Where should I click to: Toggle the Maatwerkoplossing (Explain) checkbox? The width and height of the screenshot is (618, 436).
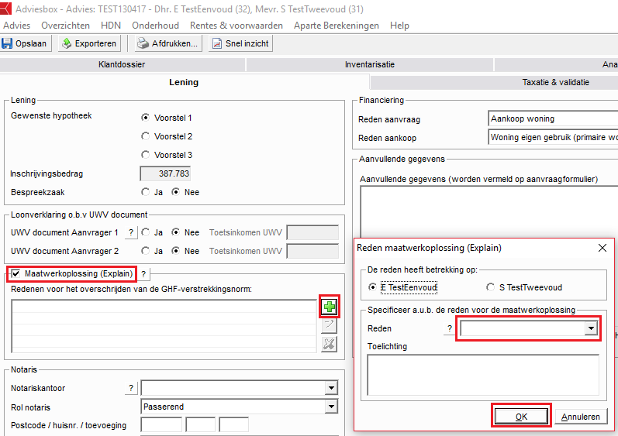tap(16, 273)
